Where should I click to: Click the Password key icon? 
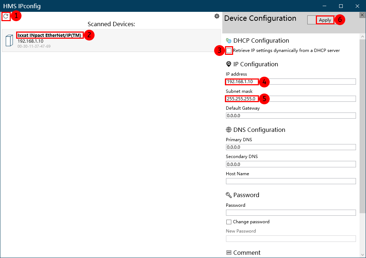tap(229, 195)
